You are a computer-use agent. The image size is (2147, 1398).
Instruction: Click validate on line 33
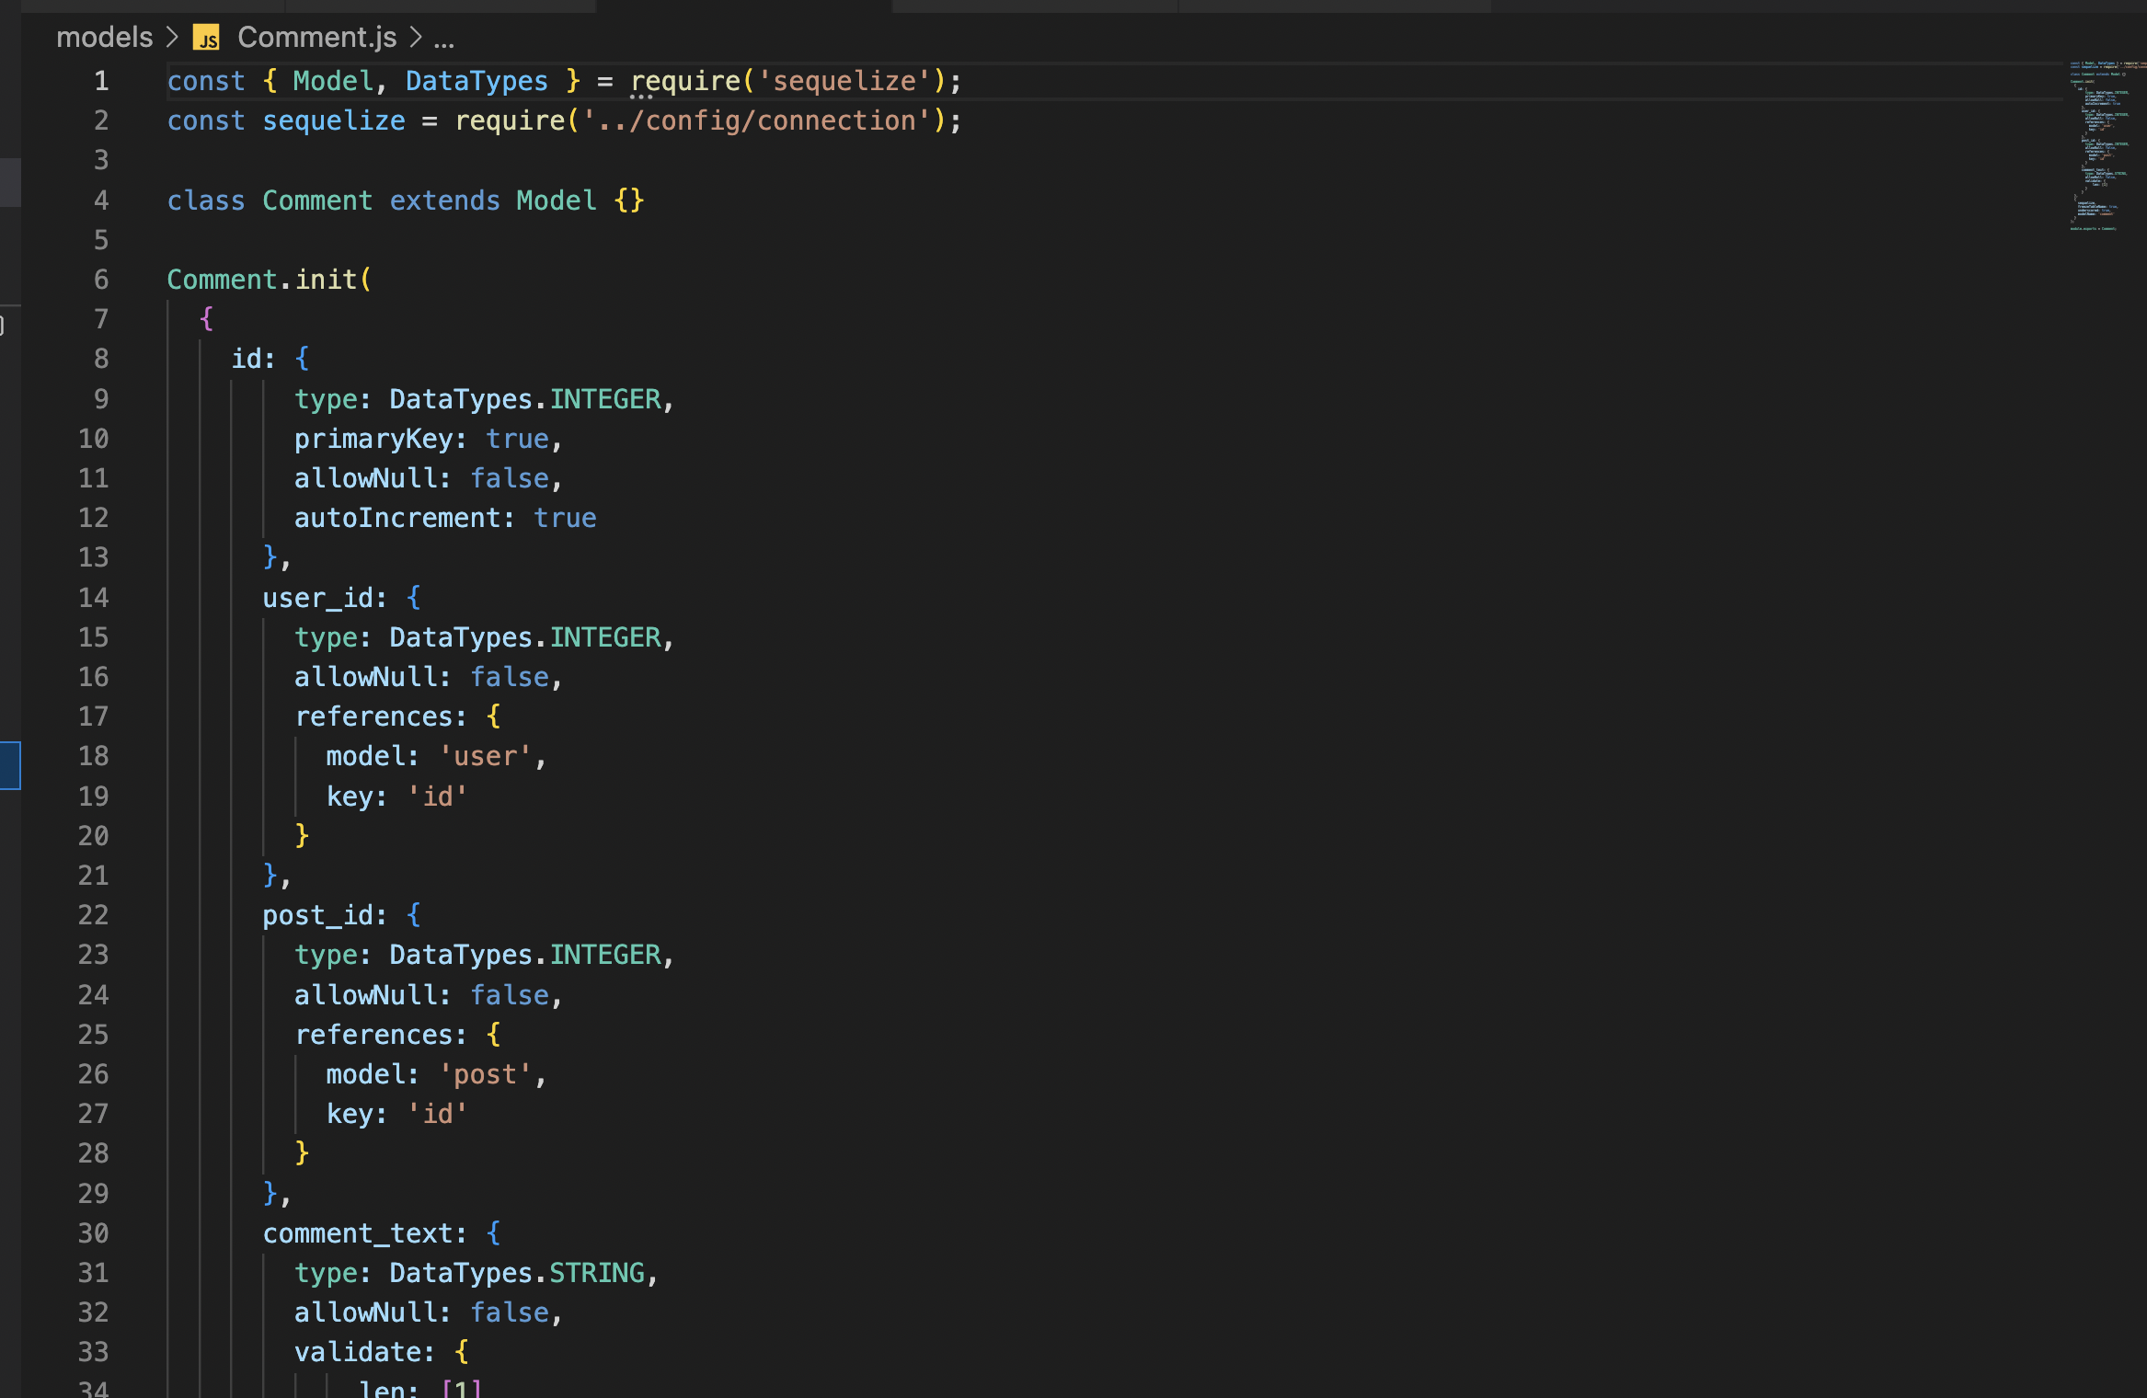[x=362, y=1351]
